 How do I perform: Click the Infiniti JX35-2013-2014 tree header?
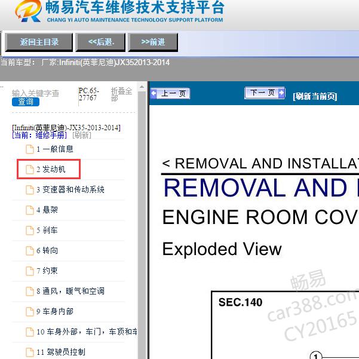click(66, 127)
